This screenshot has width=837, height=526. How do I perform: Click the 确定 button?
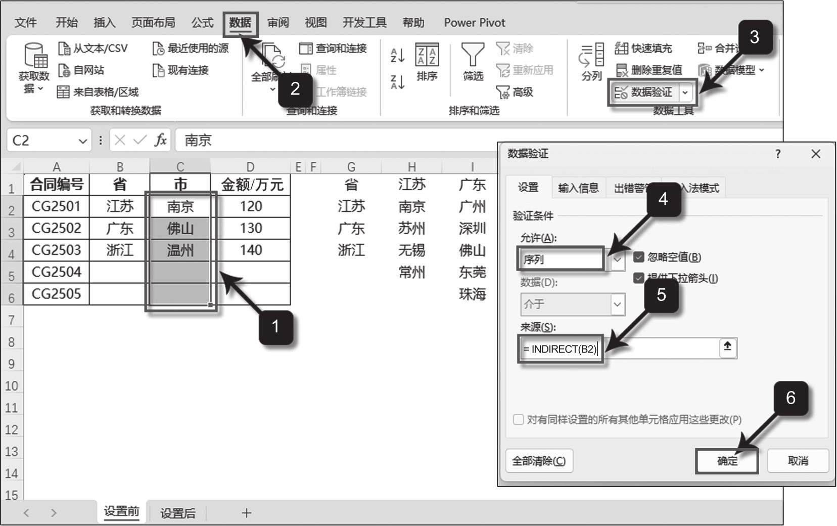coord(727,461)
